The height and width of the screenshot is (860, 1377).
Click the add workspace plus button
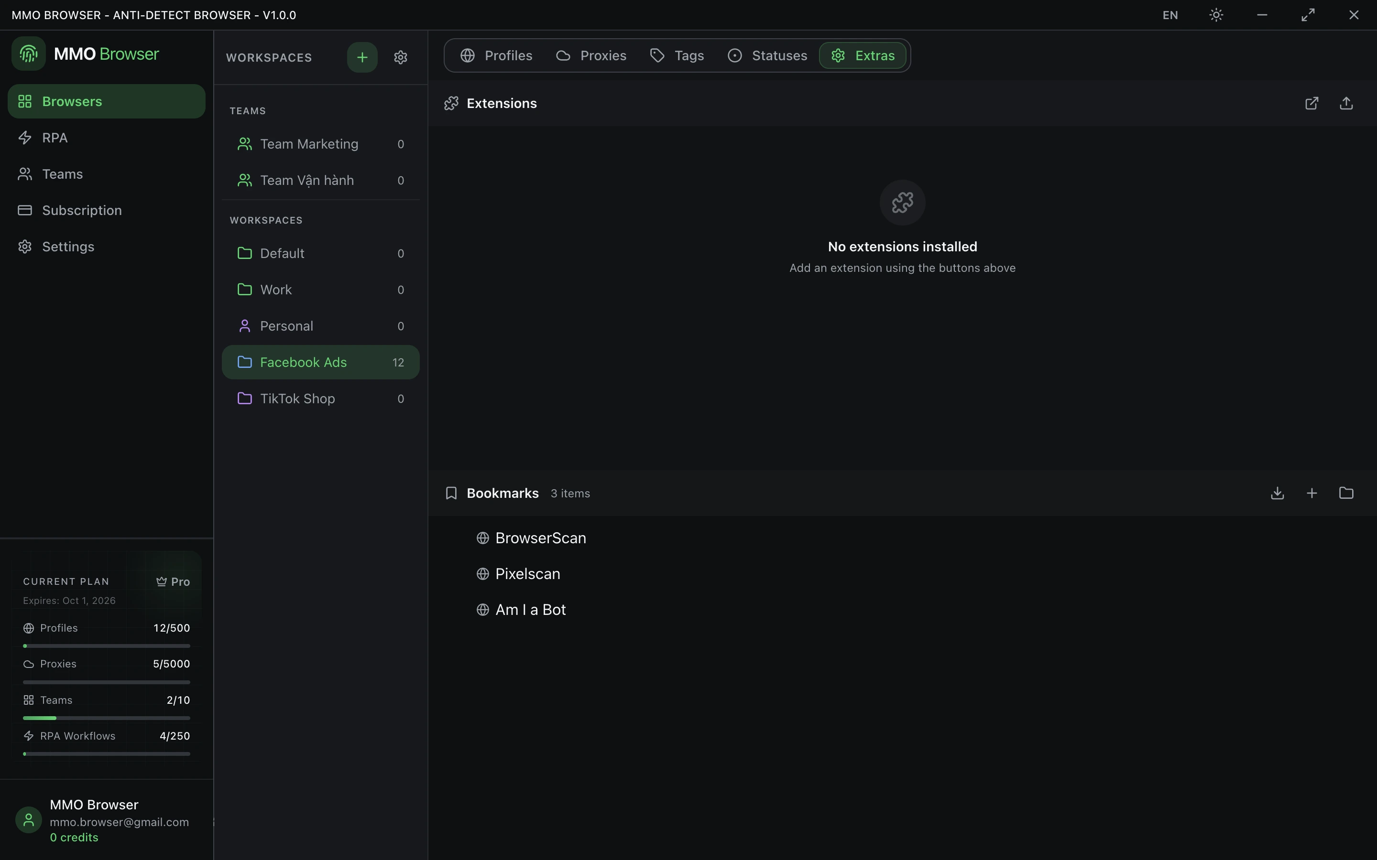pyautogui.click(x=362, y=57)
